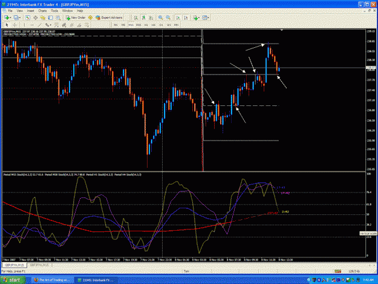The image size is (378, 284).
Task: Open the Window menu
Action: pyautogui.click(x=68, y=11)
